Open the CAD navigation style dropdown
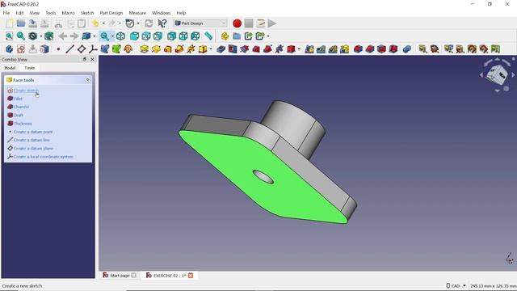The width and height of the screenshot is (517, 291). [x=456, y=285]
